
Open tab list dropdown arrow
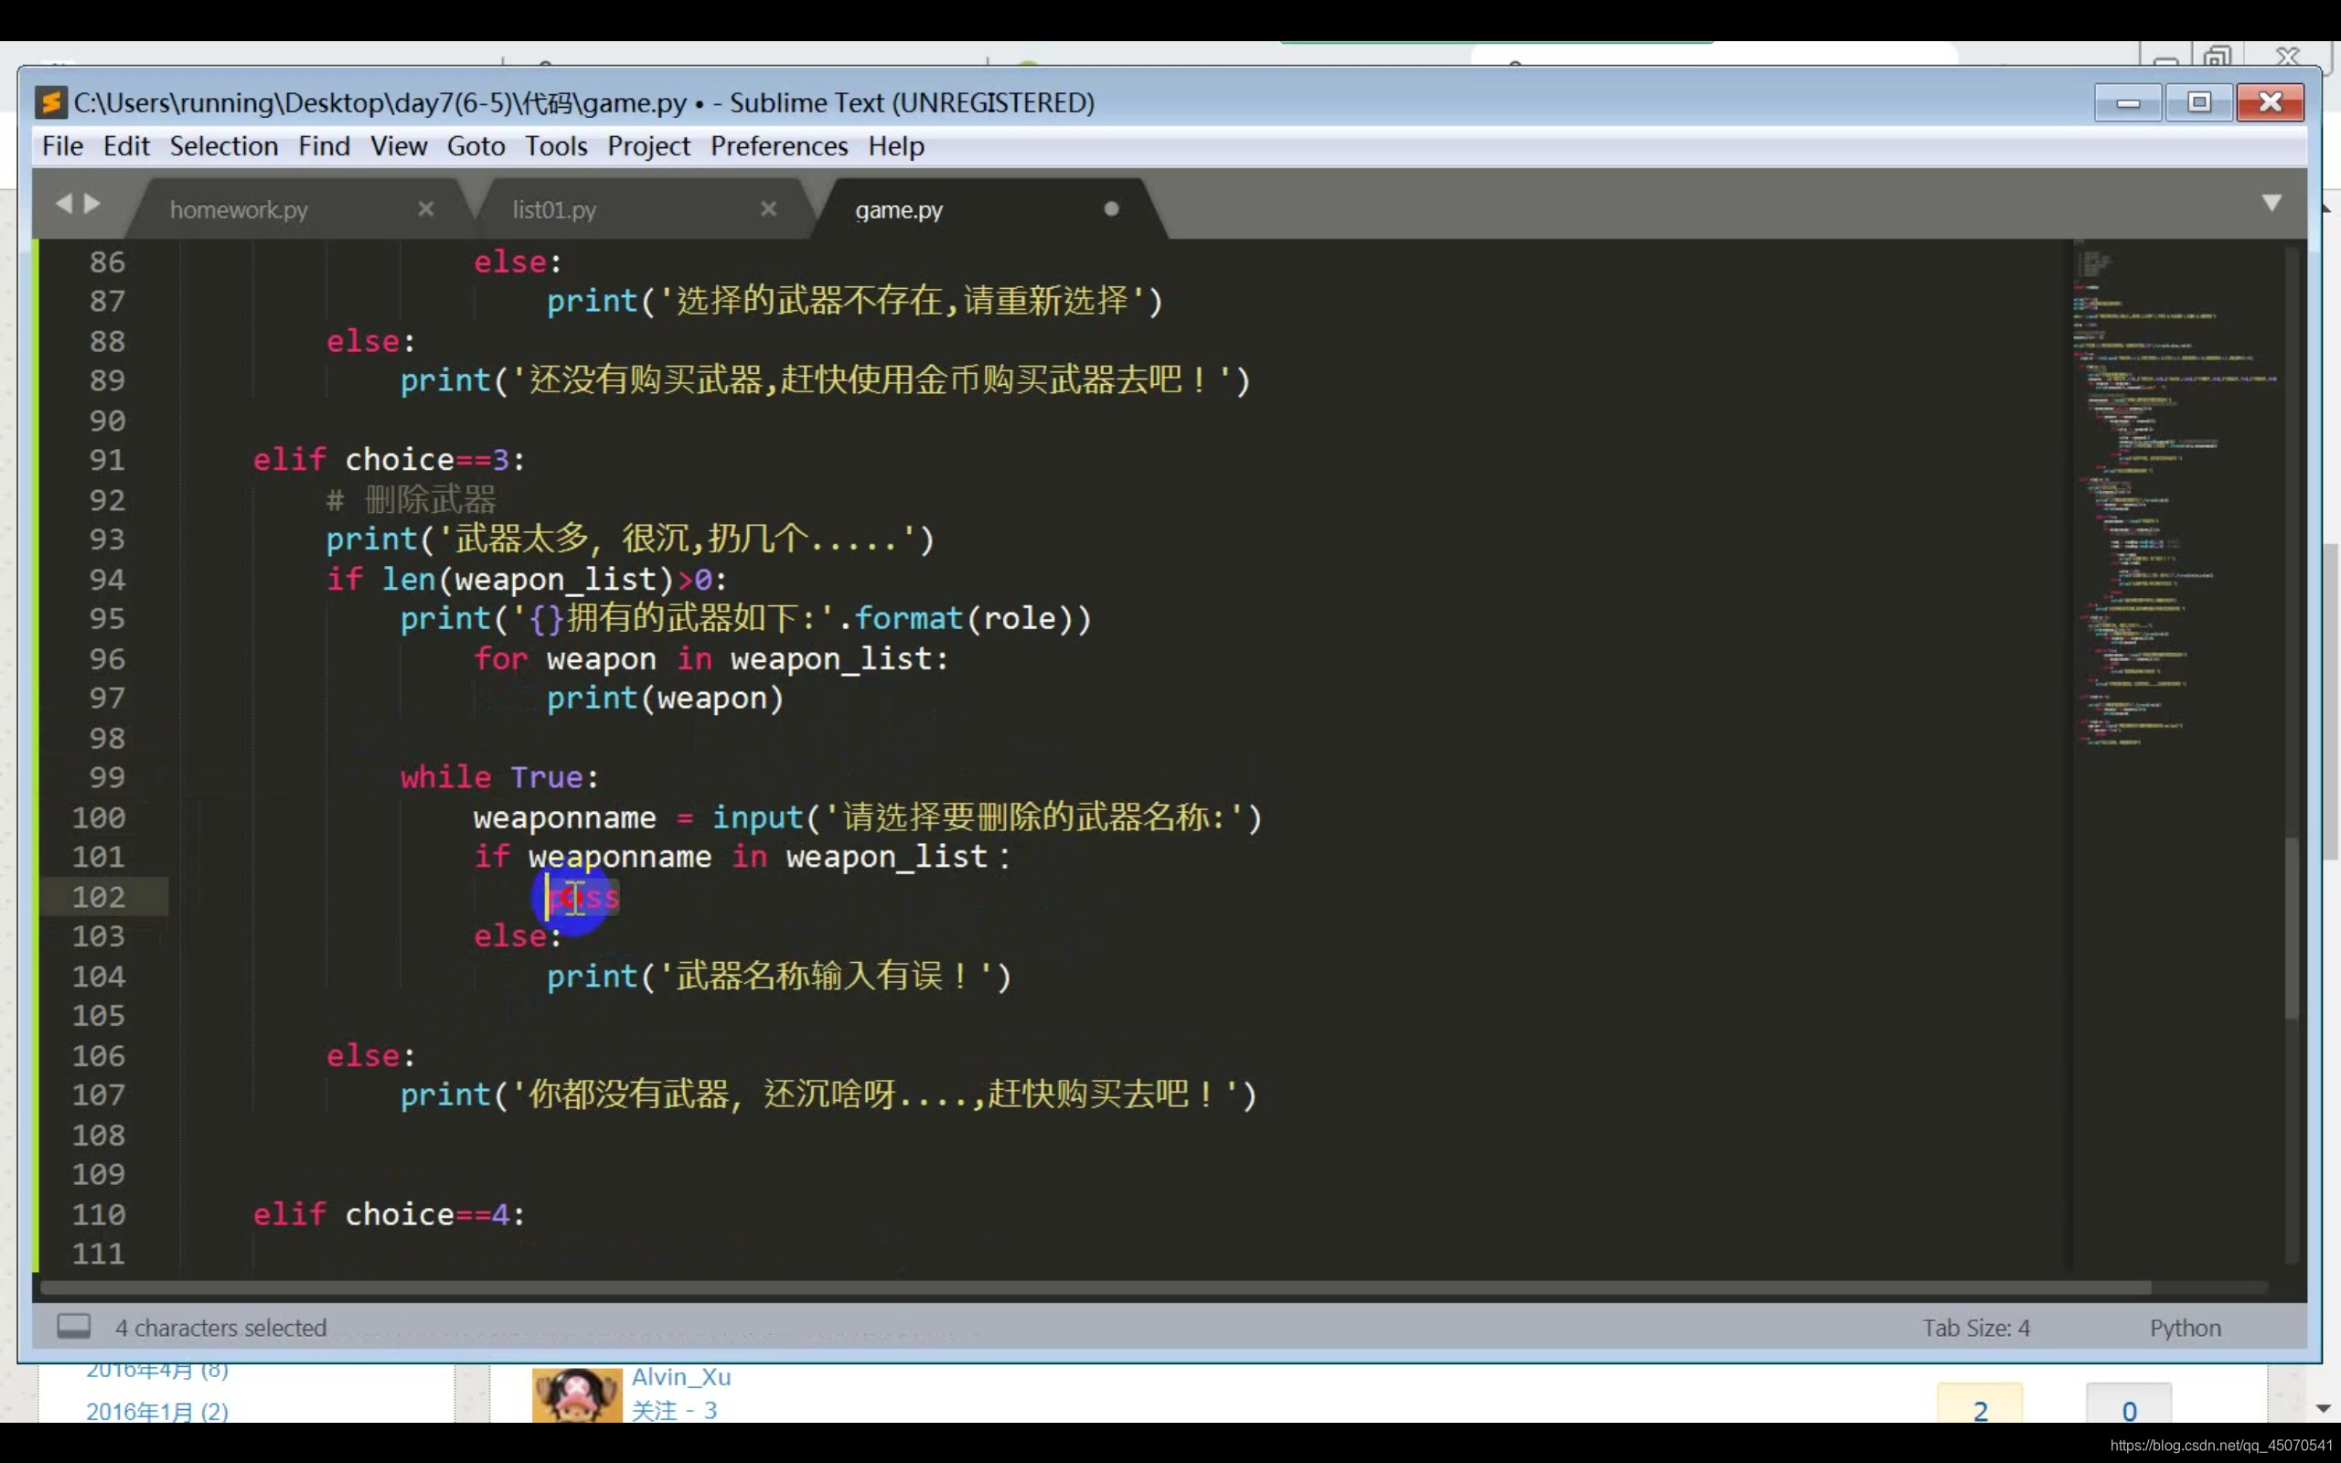pyautogui.click(x=2272, y=203)
